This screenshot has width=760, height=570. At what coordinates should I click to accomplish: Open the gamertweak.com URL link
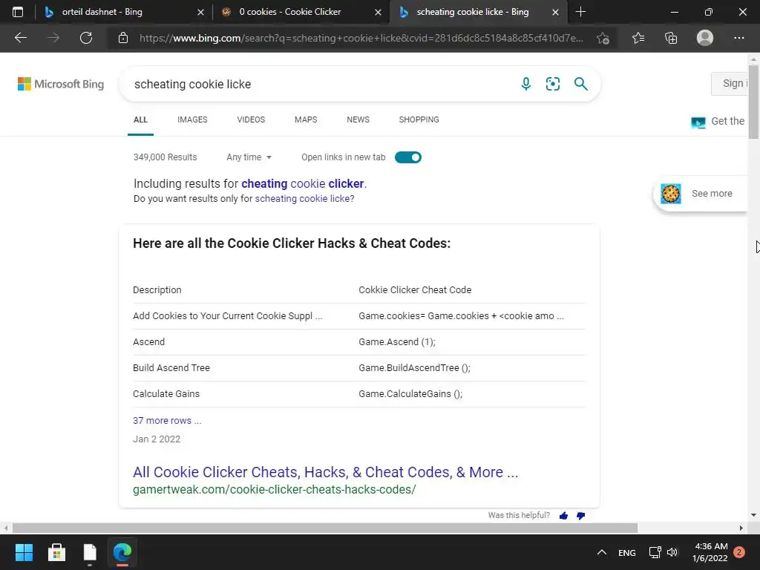click(x=275, y=490)
